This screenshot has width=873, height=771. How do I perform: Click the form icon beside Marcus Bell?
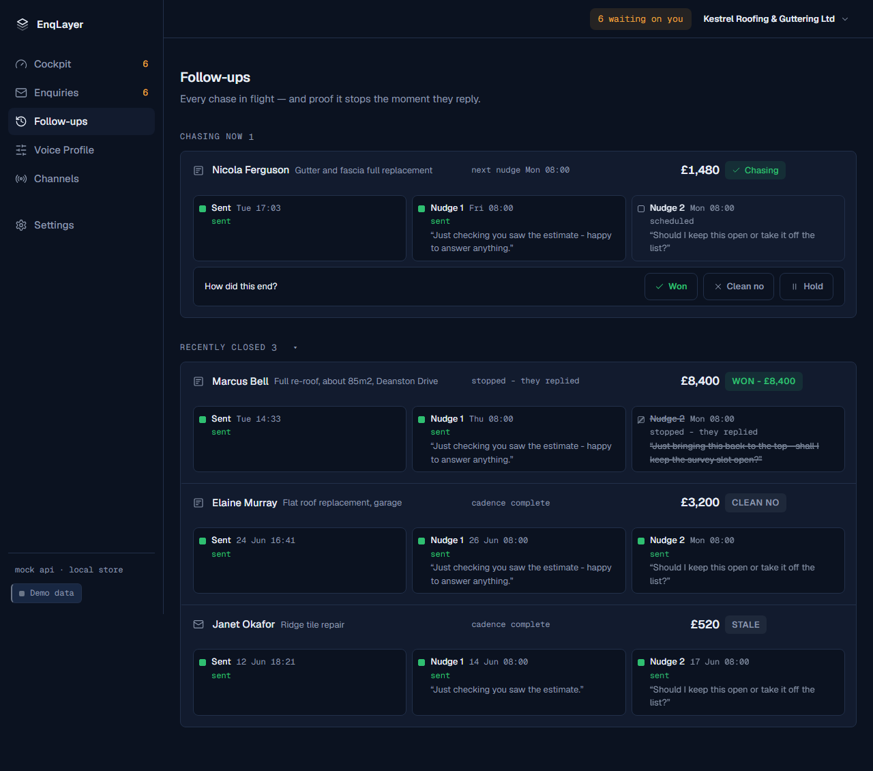(198, 381)
